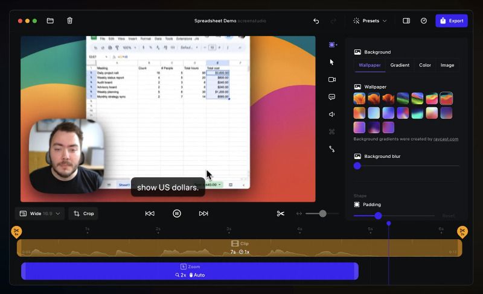Click the greyed redo arrow
483x294 pixels.
(333, 21)
